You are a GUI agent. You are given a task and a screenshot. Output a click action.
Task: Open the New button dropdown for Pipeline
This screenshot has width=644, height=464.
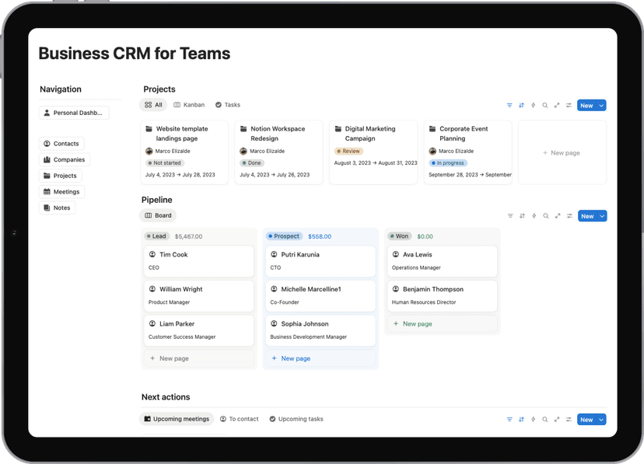click(601, 216)
